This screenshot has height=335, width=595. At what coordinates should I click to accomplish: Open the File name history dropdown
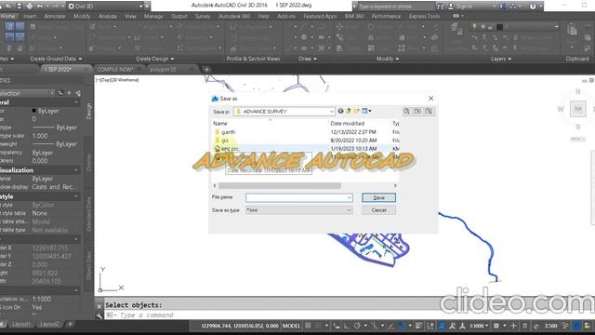click(x=349, y=197)
